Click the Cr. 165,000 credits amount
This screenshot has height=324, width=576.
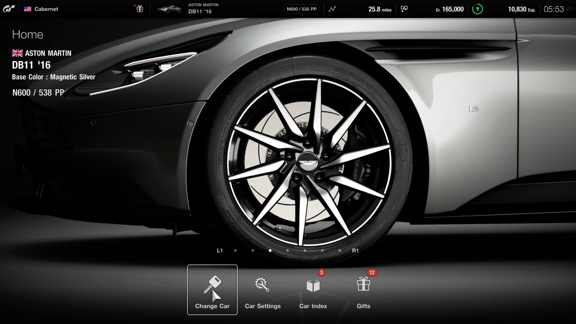tap(449, 9)
